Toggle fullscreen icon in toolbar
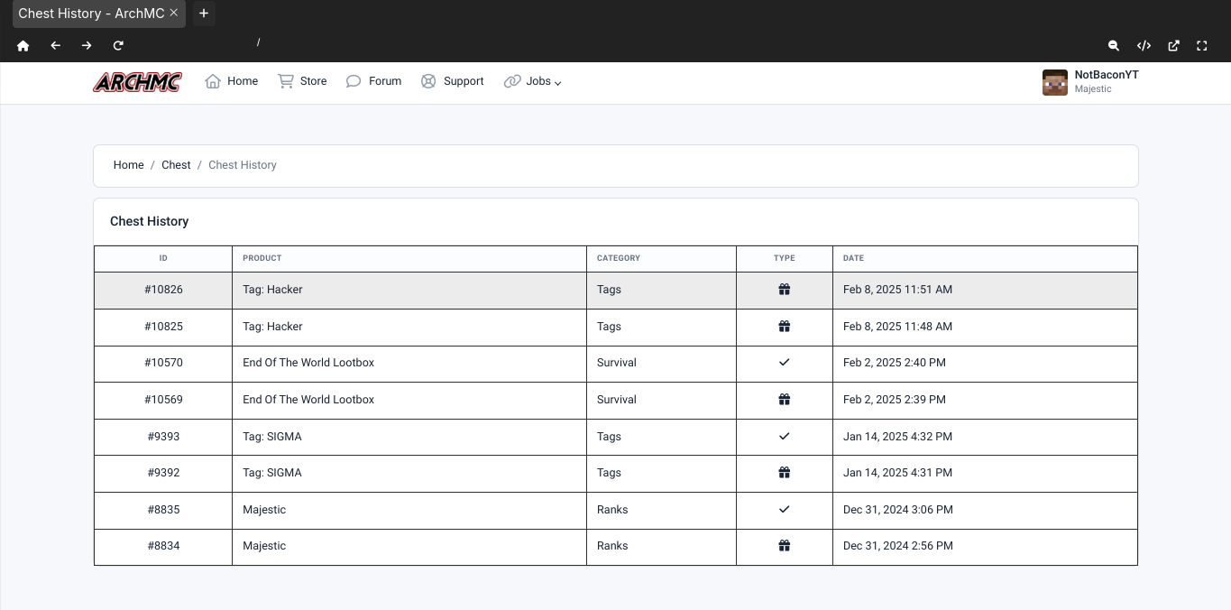The width and height of the screenshot is (1231, 610). tap(1202, 45)
